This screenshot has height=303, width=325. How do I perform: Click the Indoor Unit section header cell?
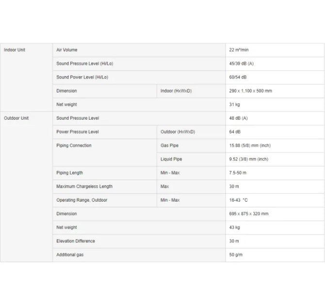pos(26,77)
